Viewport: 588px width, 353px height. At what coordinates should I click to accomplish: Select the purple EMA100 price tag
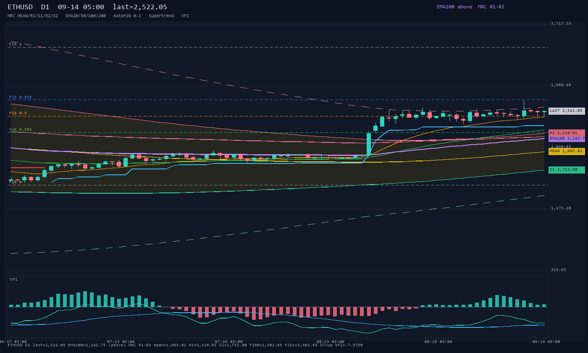[567, 139]
